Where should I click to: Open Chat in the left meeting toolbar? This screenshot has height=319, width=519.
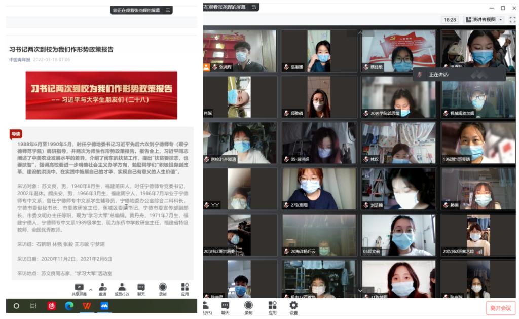coord(141,289)
